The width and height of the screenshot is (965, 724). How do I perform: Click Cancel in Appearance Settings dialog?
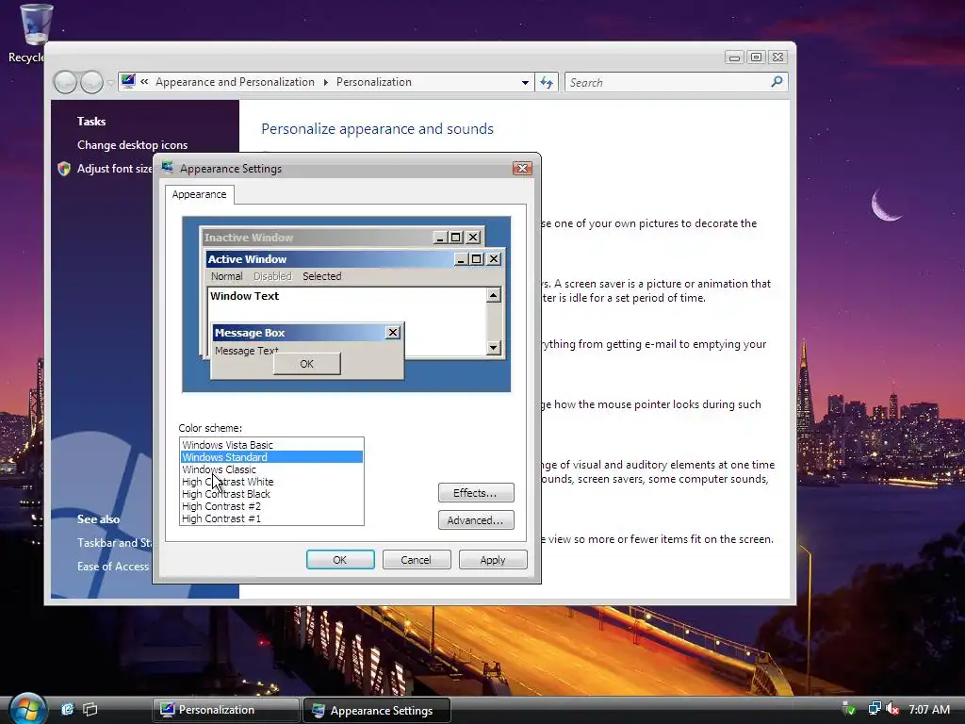click(x=416, y=560)
